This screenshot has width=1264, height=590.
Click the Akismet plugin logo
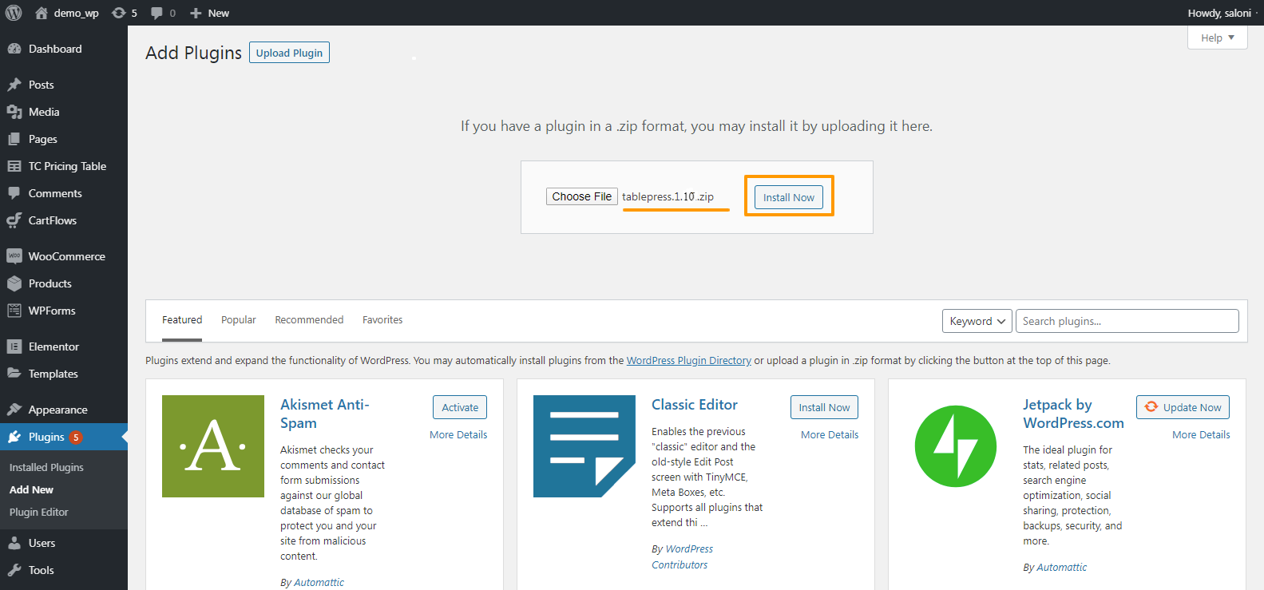pyautogui.click(x=213, y=446)
